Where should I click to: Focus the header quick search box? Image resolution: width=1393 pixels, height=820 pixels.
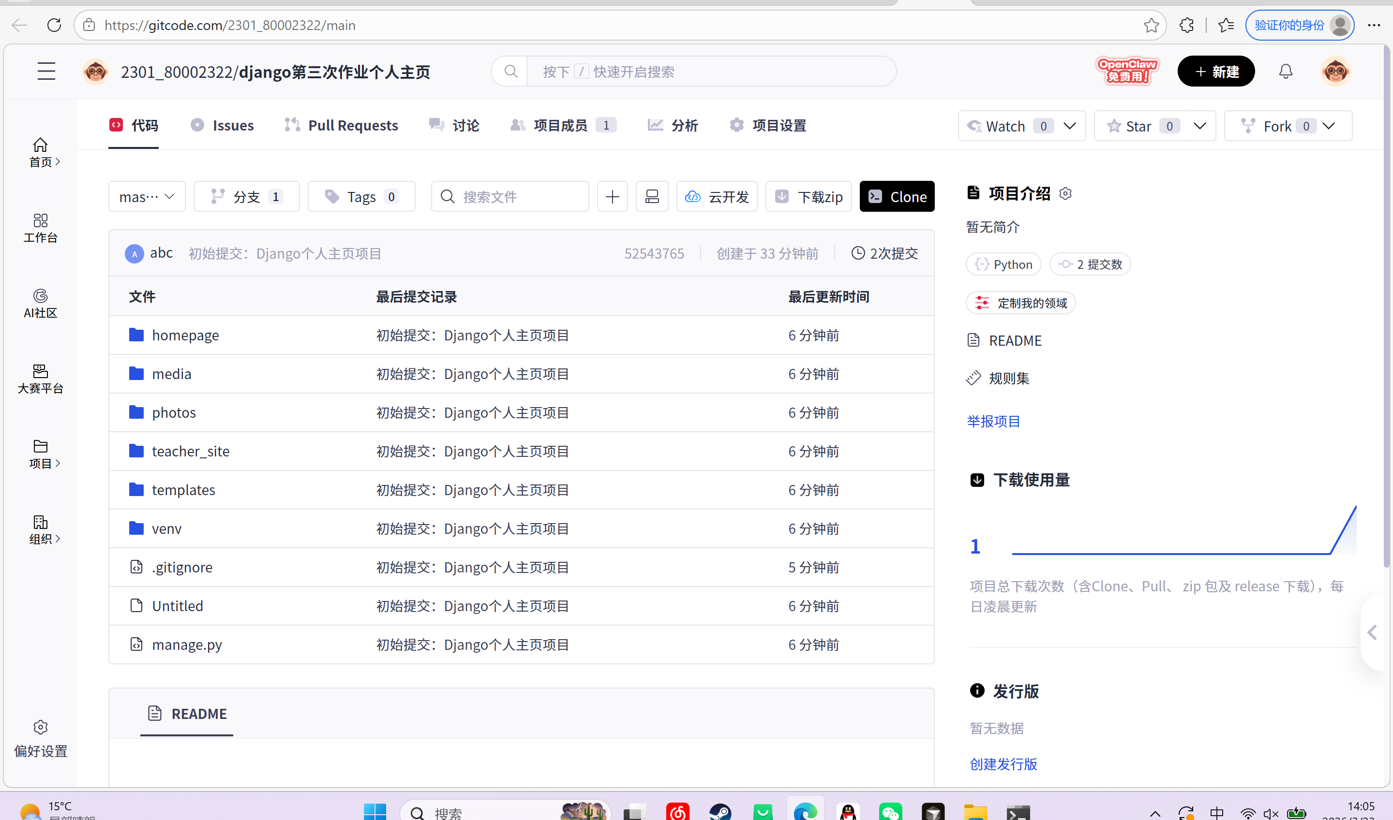click(693, 71)
